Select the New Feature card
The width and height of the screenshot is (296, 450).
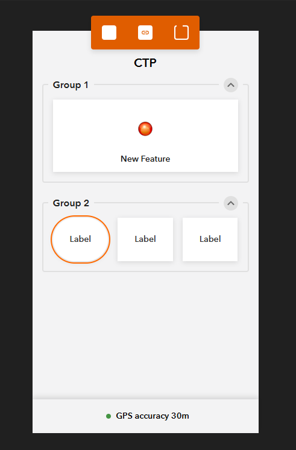coord(145,136)
